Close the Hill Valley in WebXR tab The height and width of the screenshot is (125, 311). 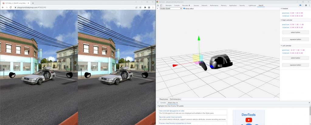pos(29,3)
